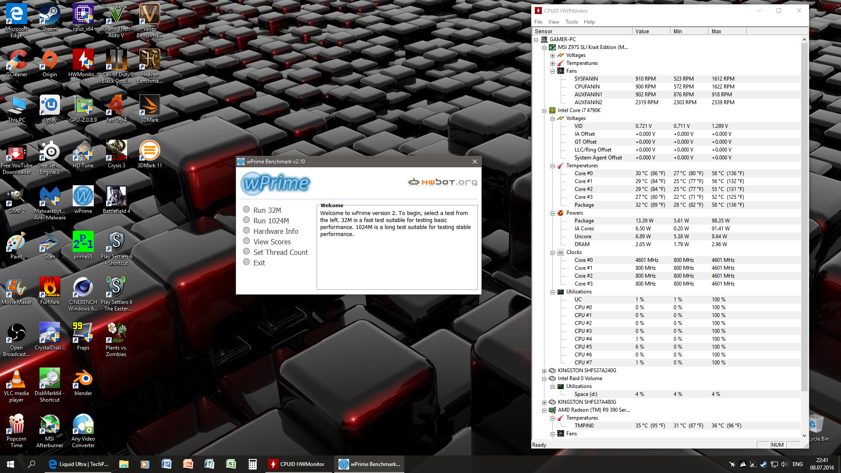Launch blender desktop icon
841x473 pixels.
click(83, 382)
